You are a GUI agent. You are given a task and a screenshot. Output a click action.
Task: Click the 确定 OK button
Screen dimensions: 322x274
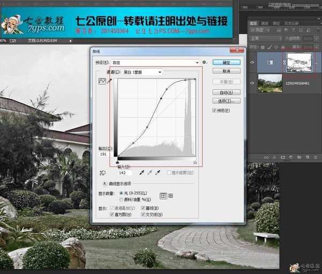coord(226,62)
